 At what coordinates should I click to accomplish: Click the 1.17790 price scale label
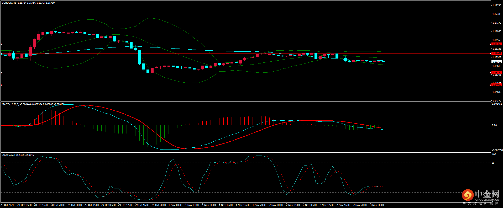pos(497,6)
